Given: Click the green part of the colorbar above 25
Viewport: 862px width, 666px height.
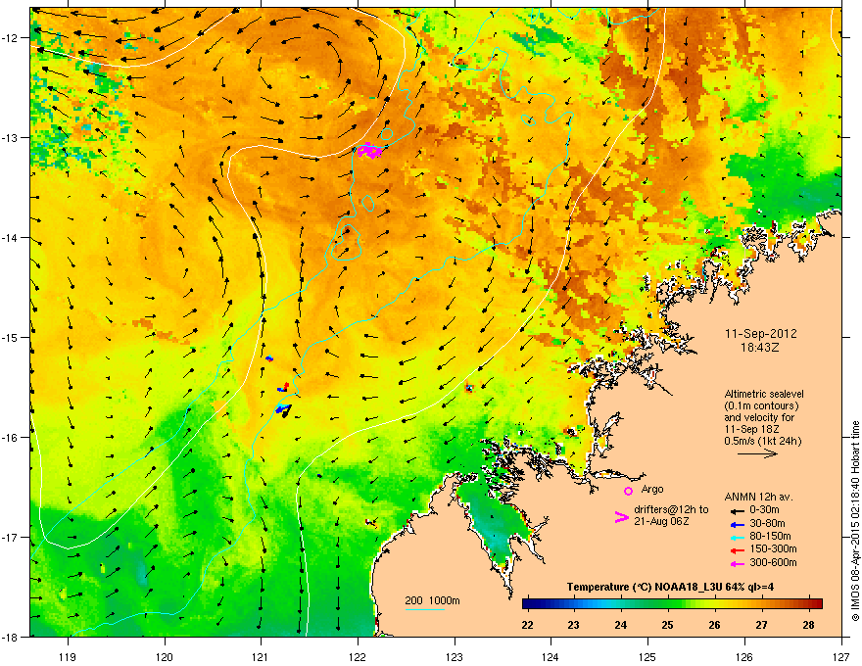Looking at the screenshot, I should [x=668, y=603].
